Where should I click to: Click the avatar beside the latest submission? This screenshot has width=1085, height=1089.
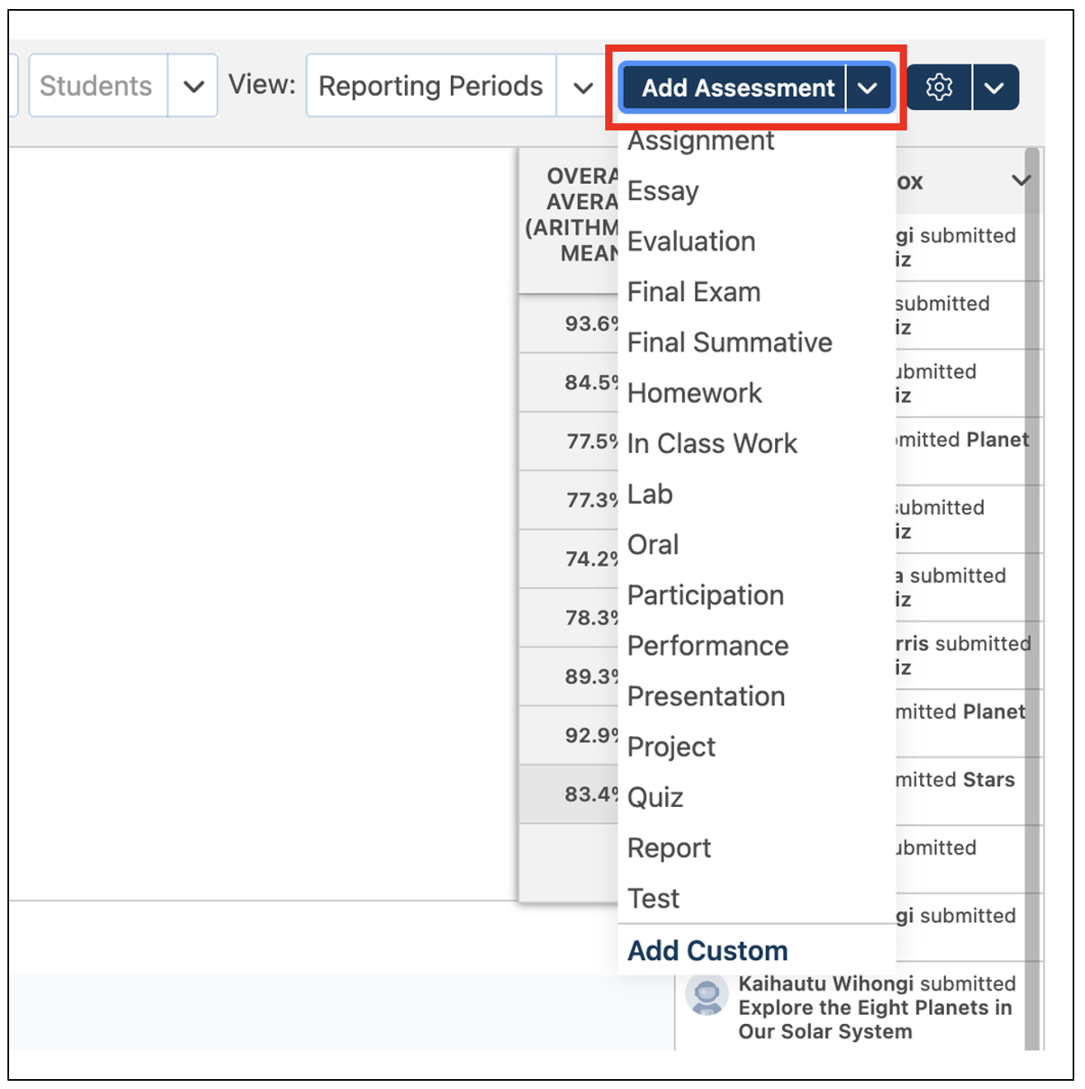(x=707, y=994)
